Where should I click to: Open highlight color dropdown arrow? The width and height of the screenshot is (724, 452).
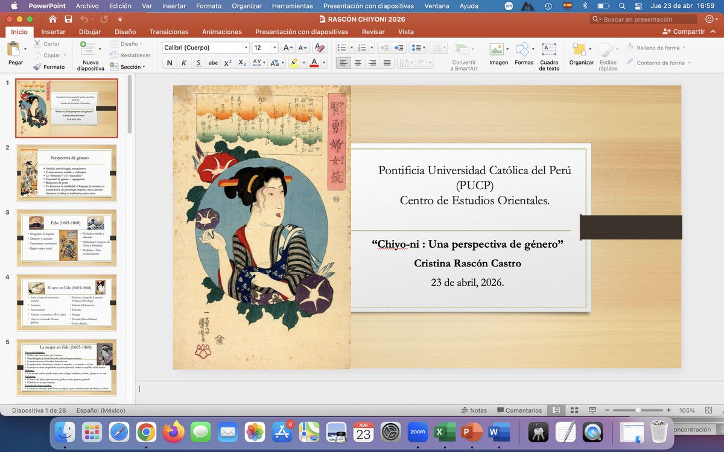click(303, 63)
